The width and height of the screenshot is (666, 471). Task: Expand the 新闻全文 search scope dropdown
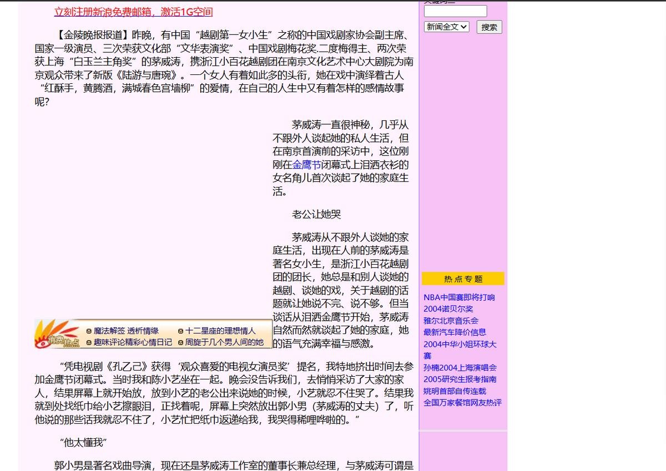(x=446, y=27)
